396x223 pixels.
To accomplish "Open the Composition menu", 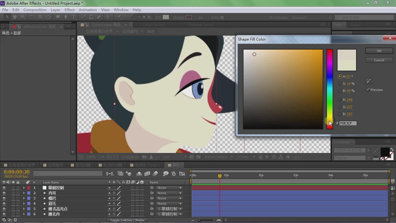I will pyautogui.click(x=35, y=10).
